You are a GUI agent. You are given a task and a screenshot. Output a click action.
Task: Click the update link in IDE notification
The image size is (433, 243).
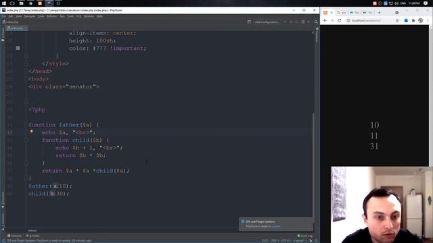[276, 227]
